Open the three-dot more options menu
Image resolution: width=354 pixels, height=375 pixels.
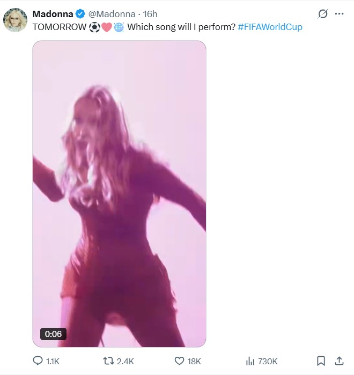(x=339, y=14)
